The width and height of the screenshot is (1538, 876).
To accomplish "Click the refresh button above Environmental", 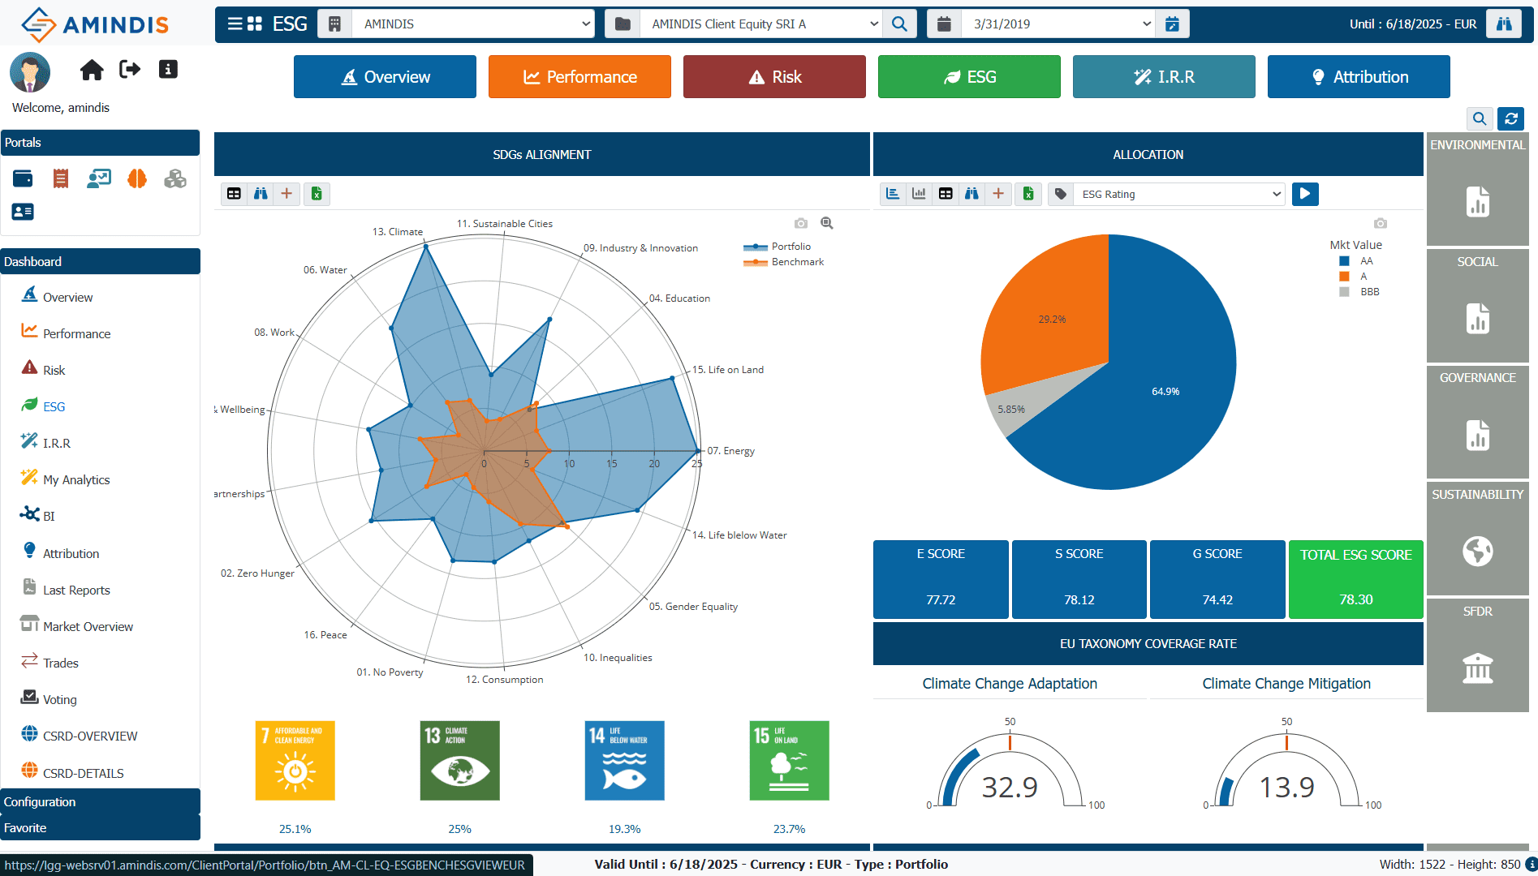I will 1511,118.
